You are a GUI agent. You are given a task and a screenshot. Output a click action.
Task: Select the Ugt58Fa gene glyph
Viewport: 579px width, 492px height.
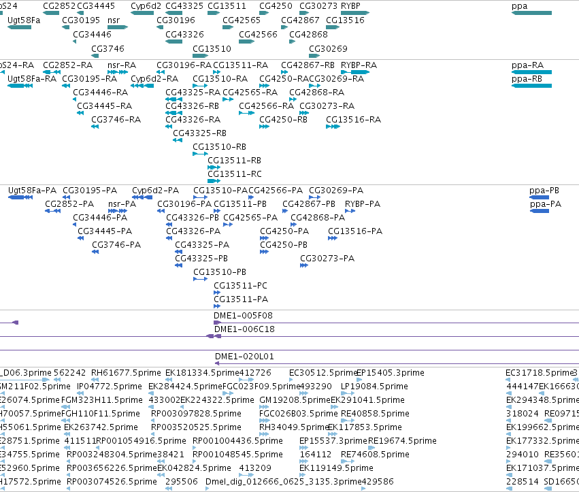(19, 27)
